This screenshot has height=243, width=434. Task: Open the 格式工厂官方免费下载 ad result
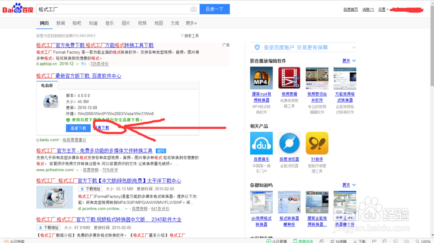95,45
